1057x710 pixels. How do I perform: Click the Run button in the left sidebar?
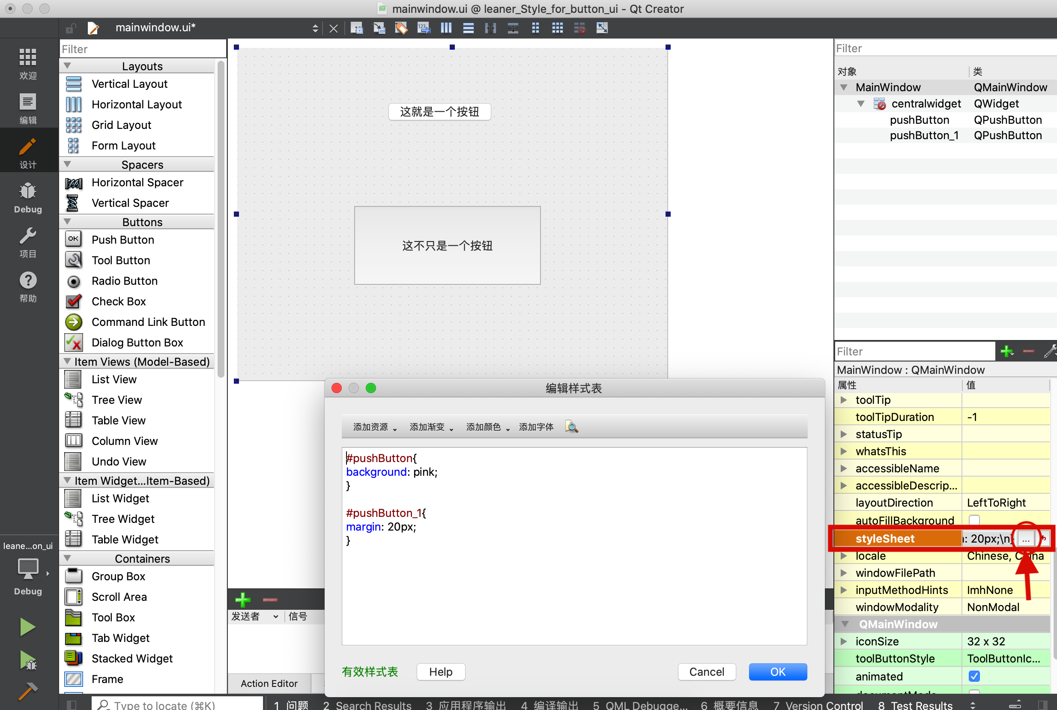pos(28,626)
